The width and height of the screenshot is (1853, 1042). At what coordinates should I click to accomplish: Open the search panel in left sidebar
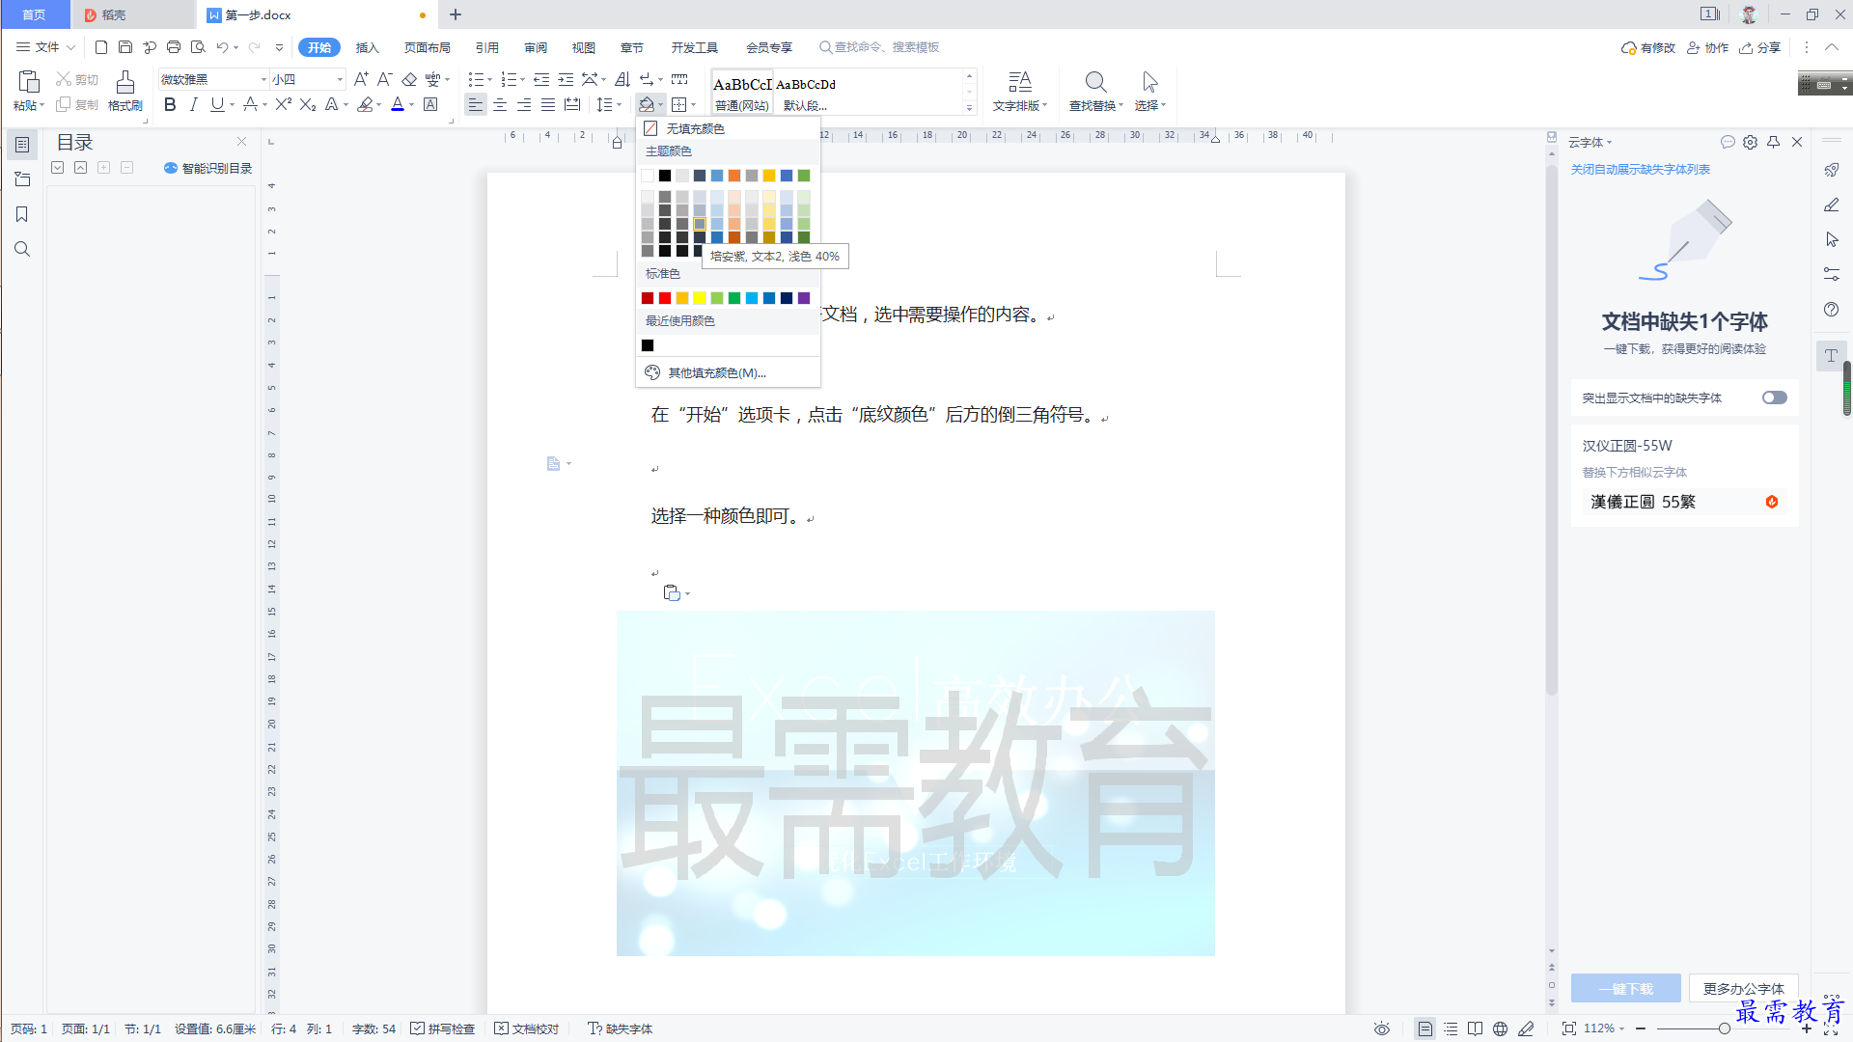pyautogui.click(x=22, y=249)
